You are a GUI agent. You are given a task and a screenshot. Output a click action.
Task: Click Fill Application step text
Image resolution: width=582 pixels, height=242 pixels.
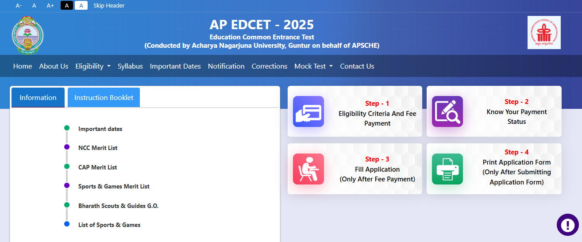point(378,174)
